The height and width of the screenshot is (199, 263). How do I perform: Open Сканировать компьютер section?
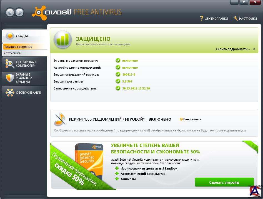pos(25,64)
